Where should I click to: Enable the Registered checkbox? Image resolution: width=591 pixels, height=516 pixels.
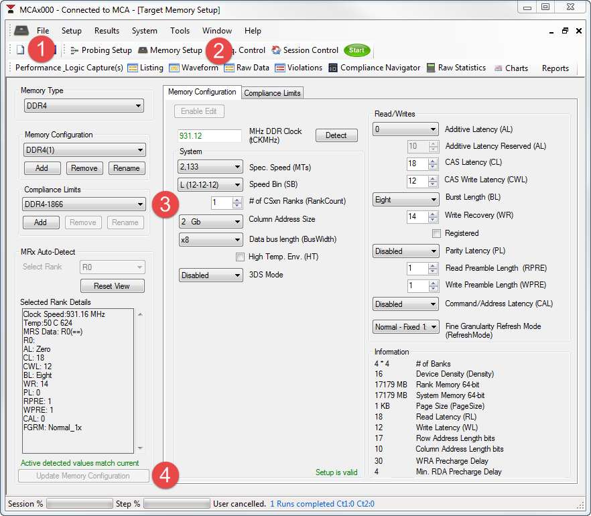(436, 233)
